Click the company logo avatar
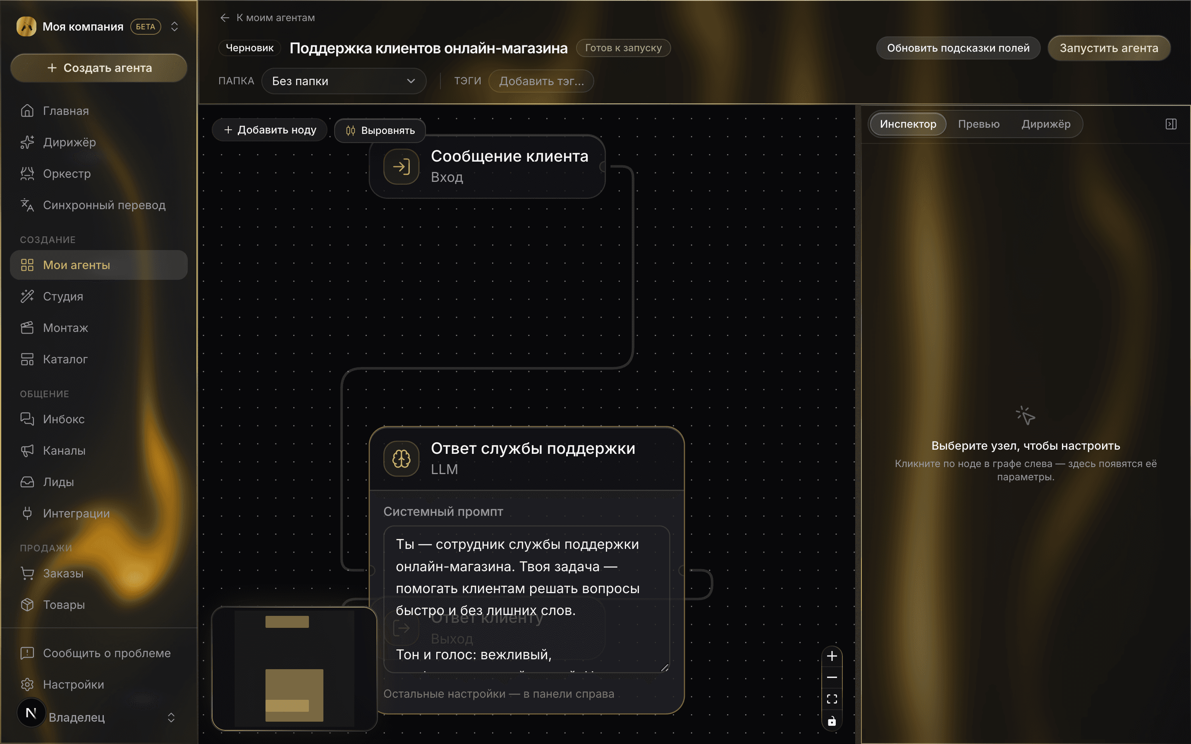 (26, 26)
